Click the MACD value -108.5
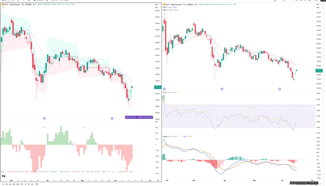This screenshot has height=186, width=326. click(184, 136)
